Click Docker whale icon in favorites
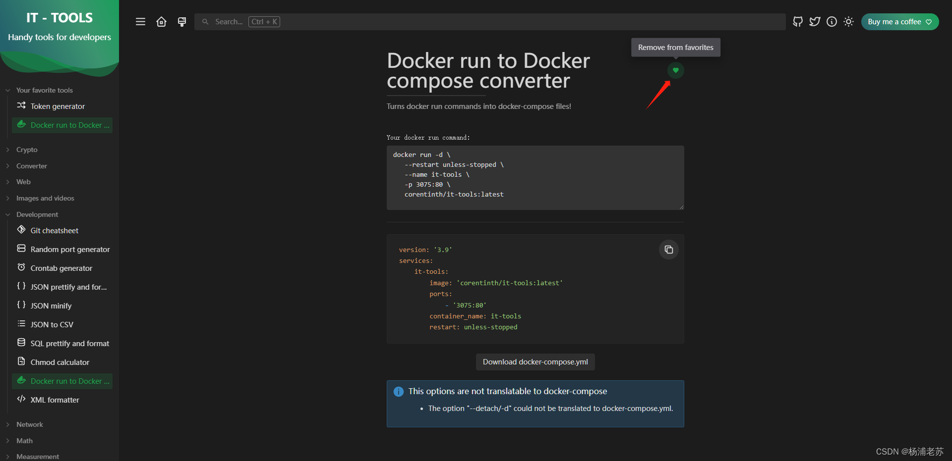952x461 pixels. [21, 124]
